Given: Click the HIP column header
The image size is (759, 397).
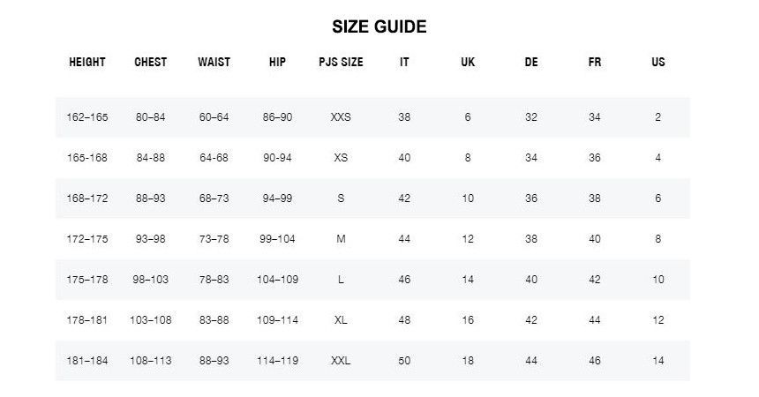Looking at the screenshot, I should click(x=277, y=63).
